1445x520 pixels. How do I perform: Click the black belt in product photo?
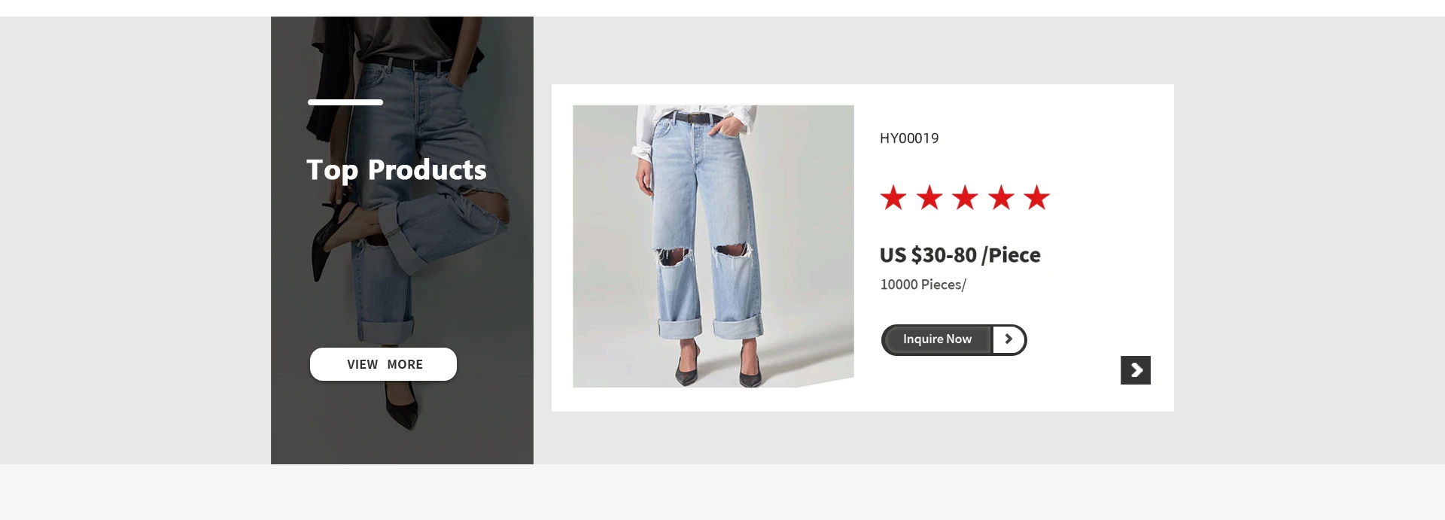point(692,118)
